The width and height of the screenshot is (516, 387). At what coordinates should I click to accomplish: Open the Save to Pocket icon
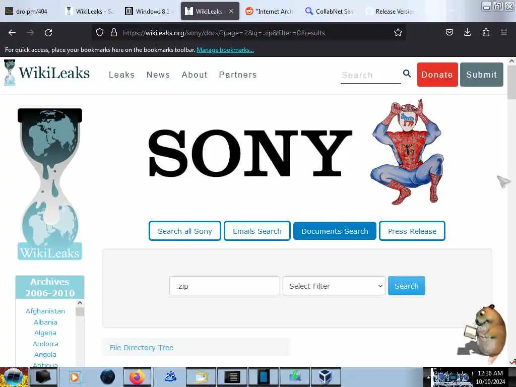coord(449,32)
